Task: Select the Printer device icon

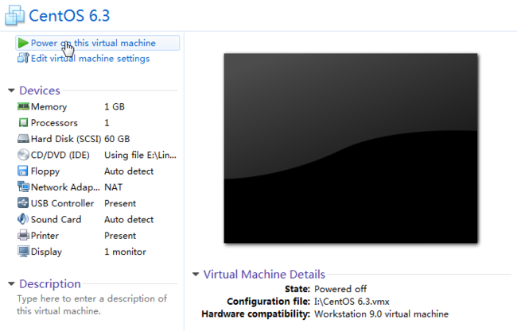Action: pyautogui.click(x=23, y=235)
